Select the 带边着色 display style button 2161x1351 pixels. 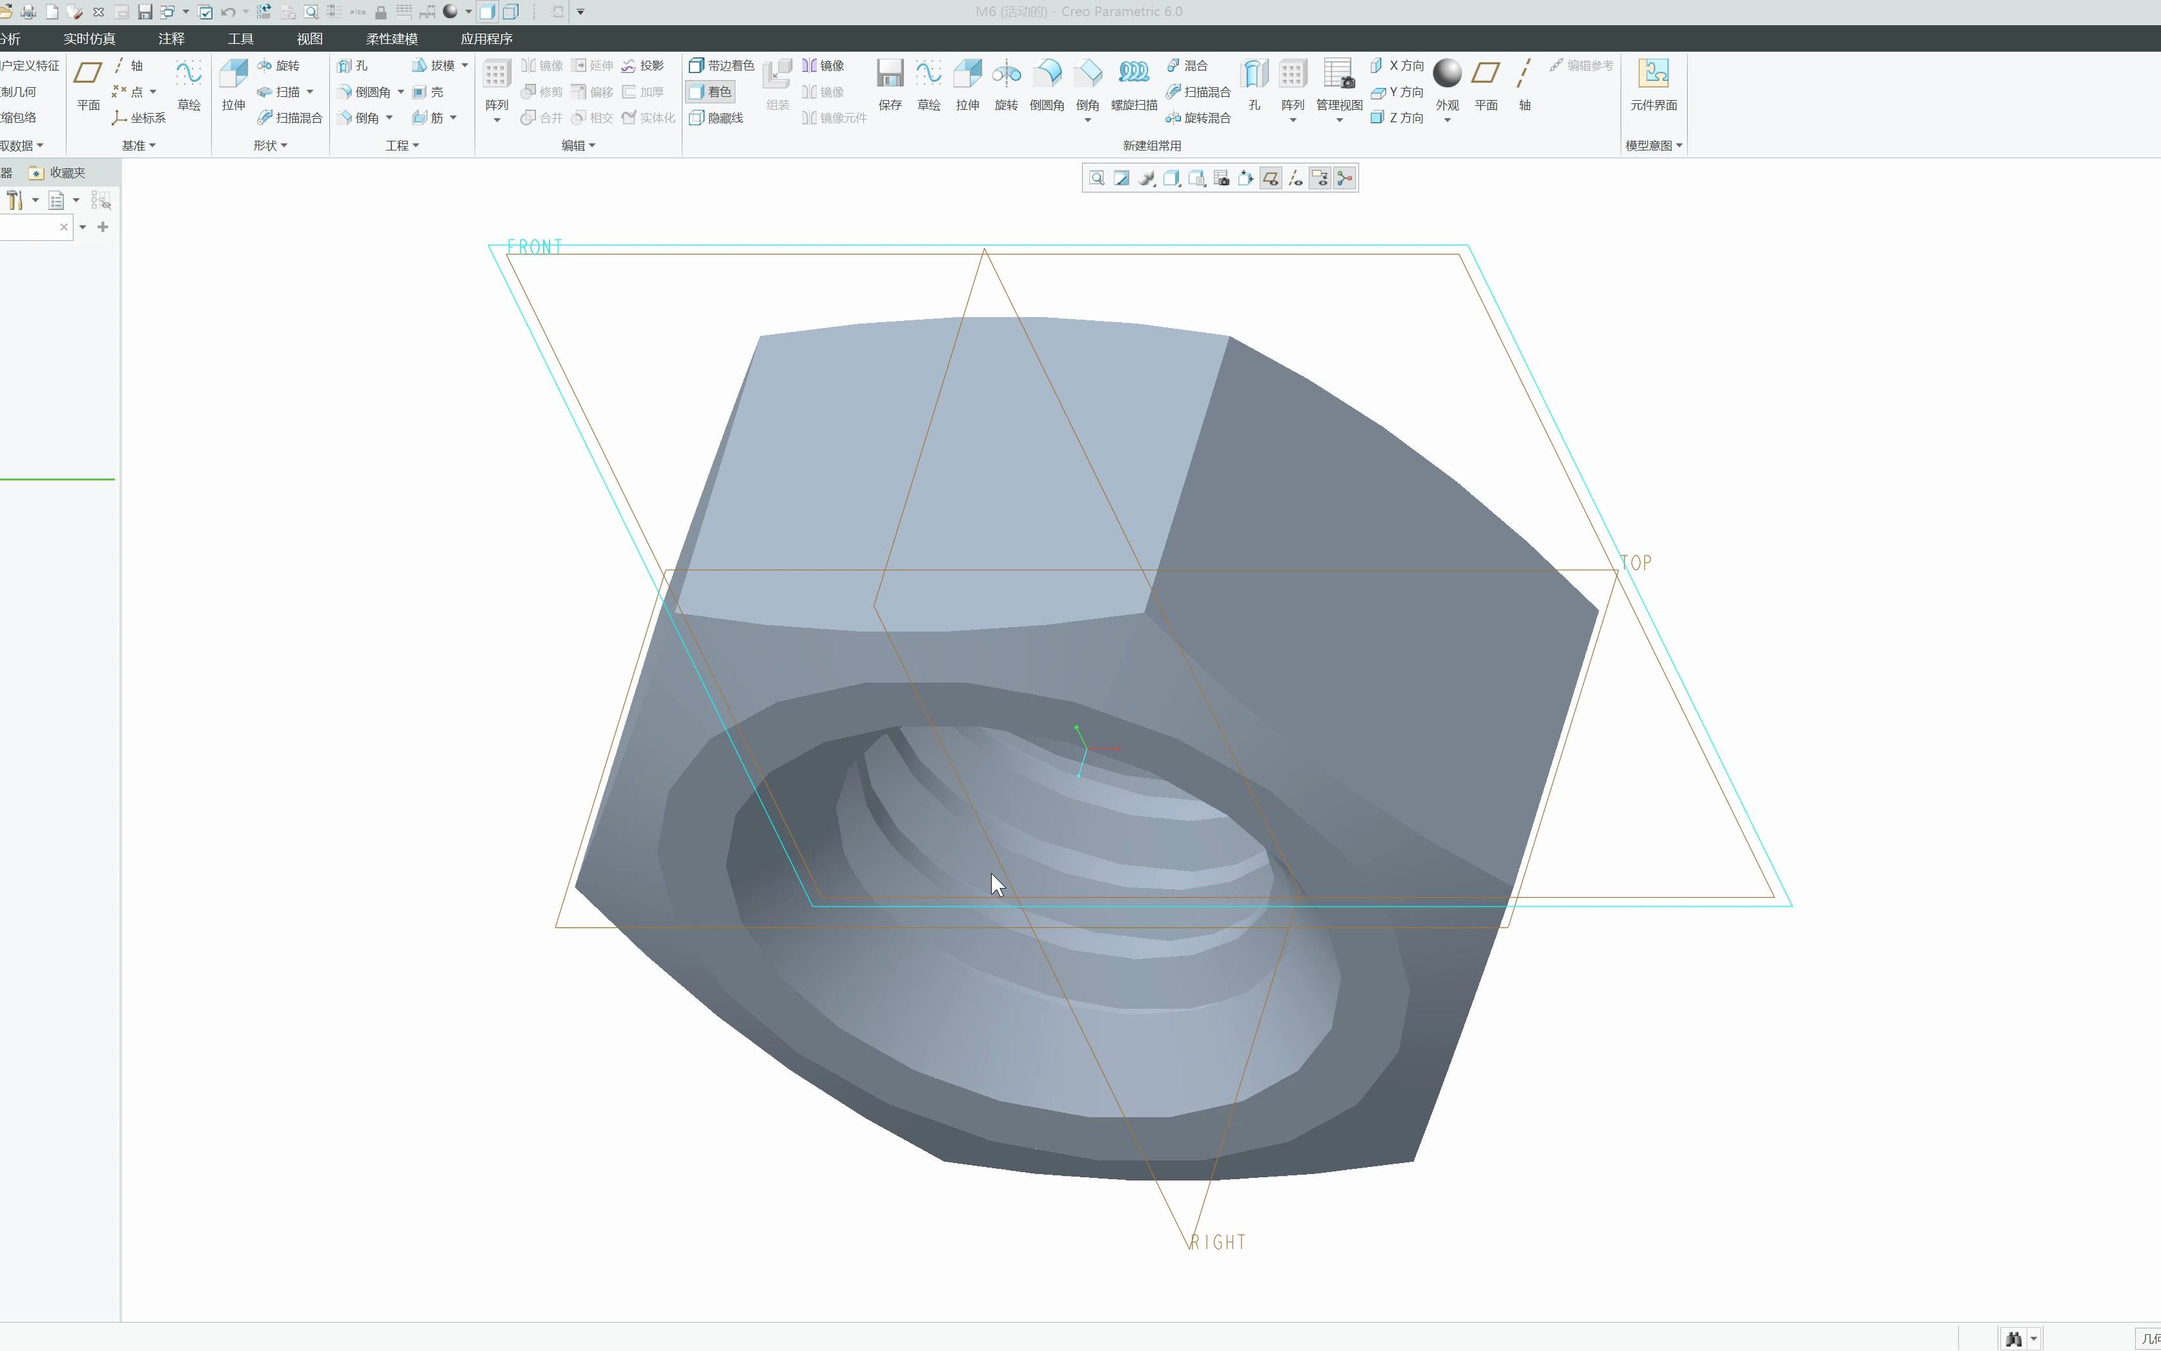721,66
